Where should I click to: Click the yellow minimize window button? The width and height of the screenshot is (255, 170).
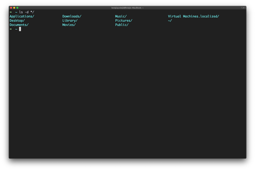coord(14,8)
